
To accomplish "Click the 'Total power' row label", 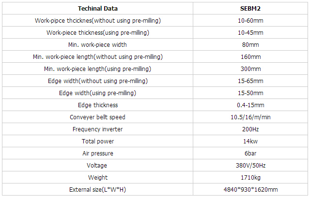I will coord(97,141).
